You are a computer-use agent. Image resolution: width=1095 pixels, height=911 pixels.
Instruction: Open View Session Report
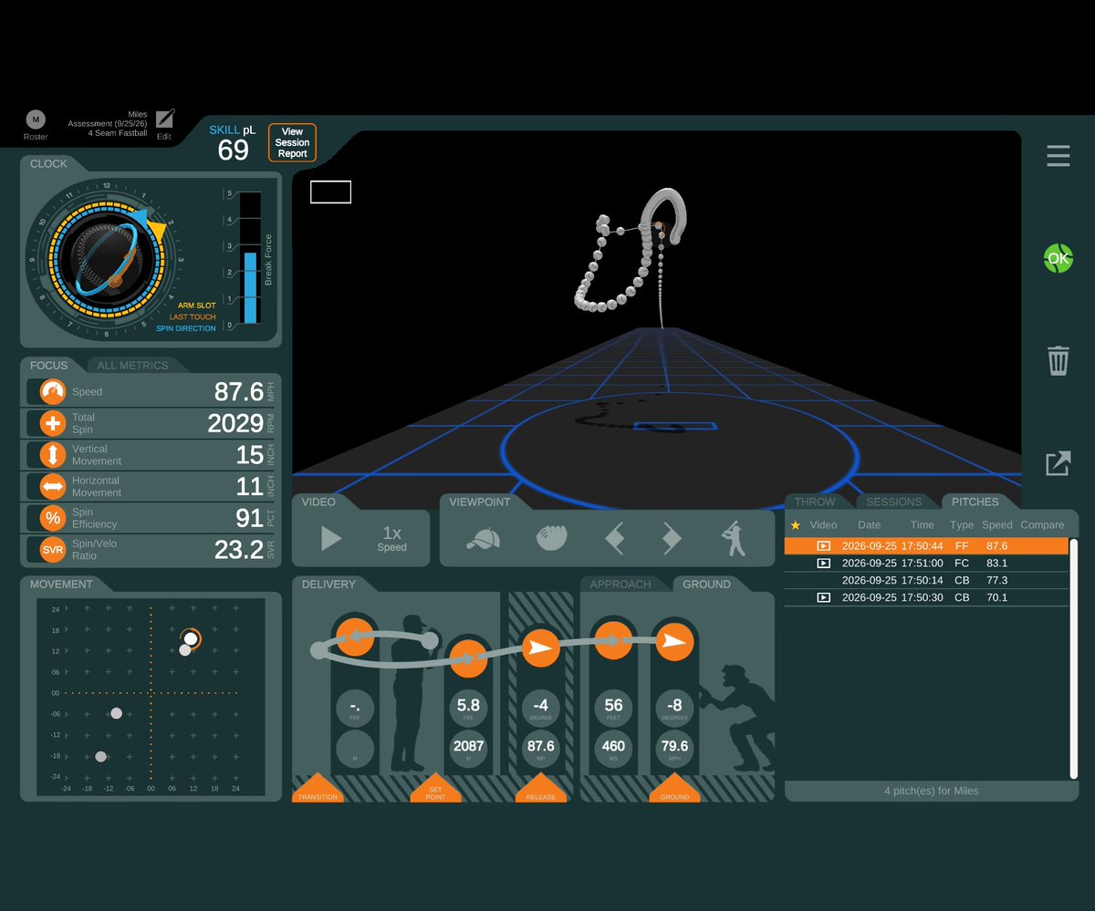[x=292, y=143]
